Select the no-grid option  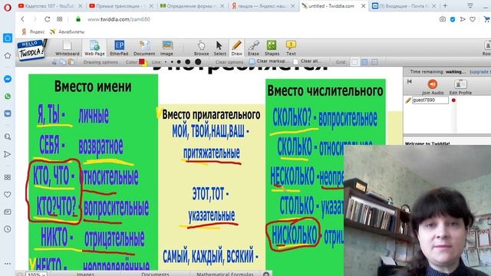pyautogui.click(x=354, y=62)
